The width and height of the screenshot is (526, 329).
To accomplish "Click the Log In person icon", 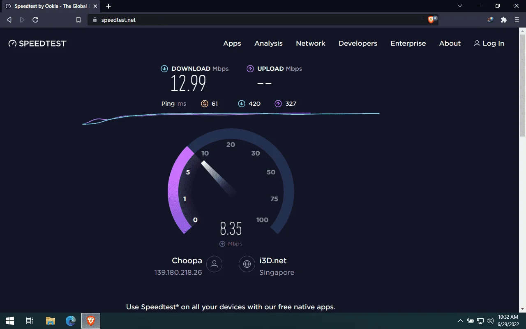I will (477, 43).
